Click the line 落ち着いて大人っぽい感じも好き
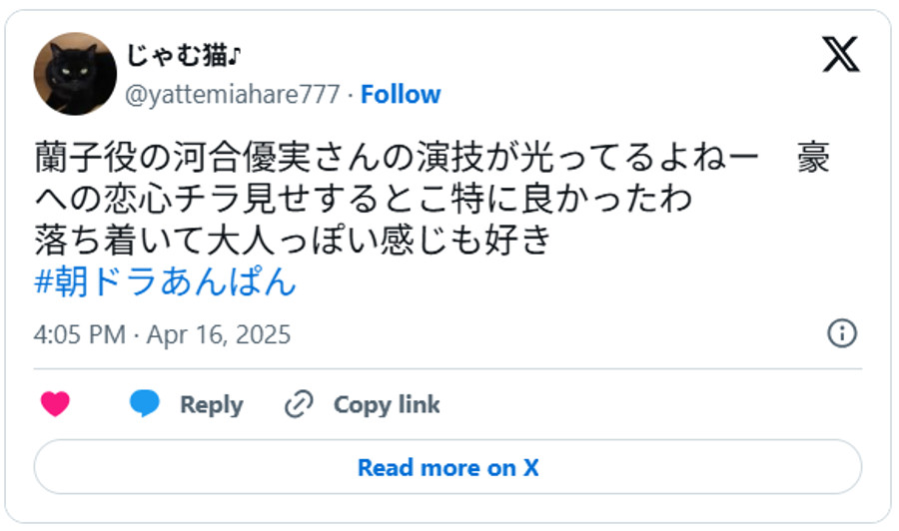The height and width of the screenshot is (531, 899). (293, 241)
